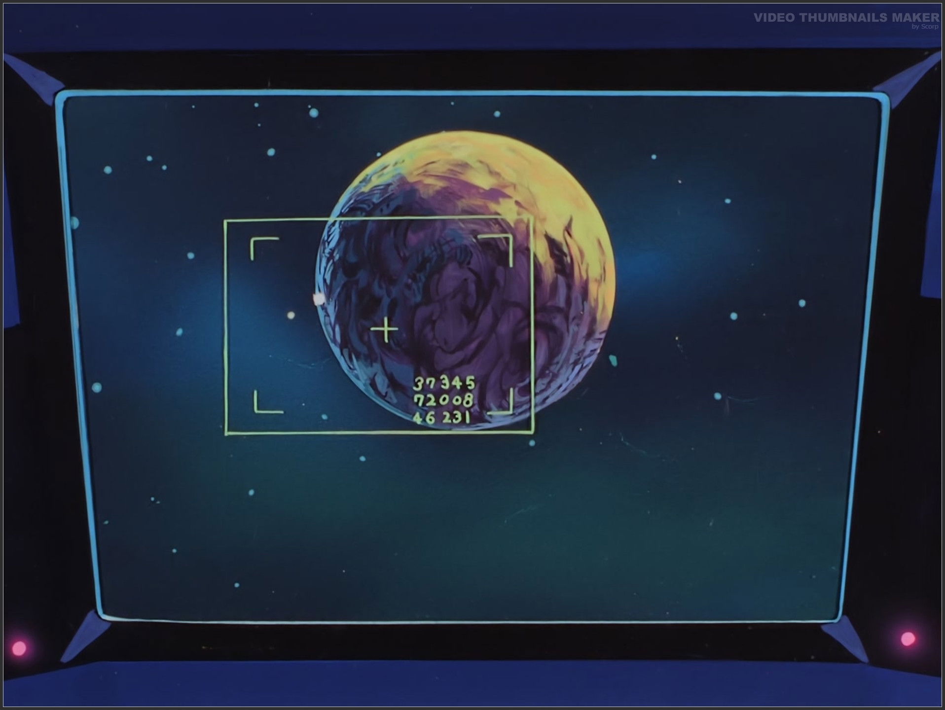Click the blue triangular mount at monitor's top-right
This screenshot has height=710, width=945.
click(912, 79)
